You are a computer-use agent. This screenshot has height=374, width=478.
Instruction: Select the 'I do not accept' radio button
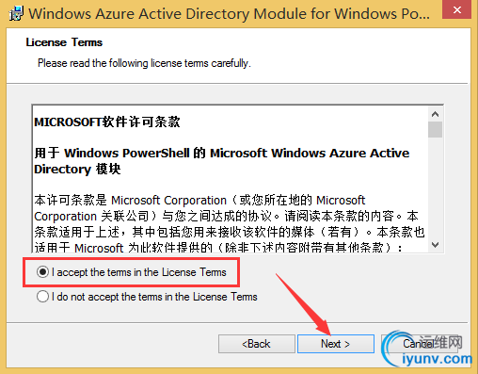coord(42,297)
